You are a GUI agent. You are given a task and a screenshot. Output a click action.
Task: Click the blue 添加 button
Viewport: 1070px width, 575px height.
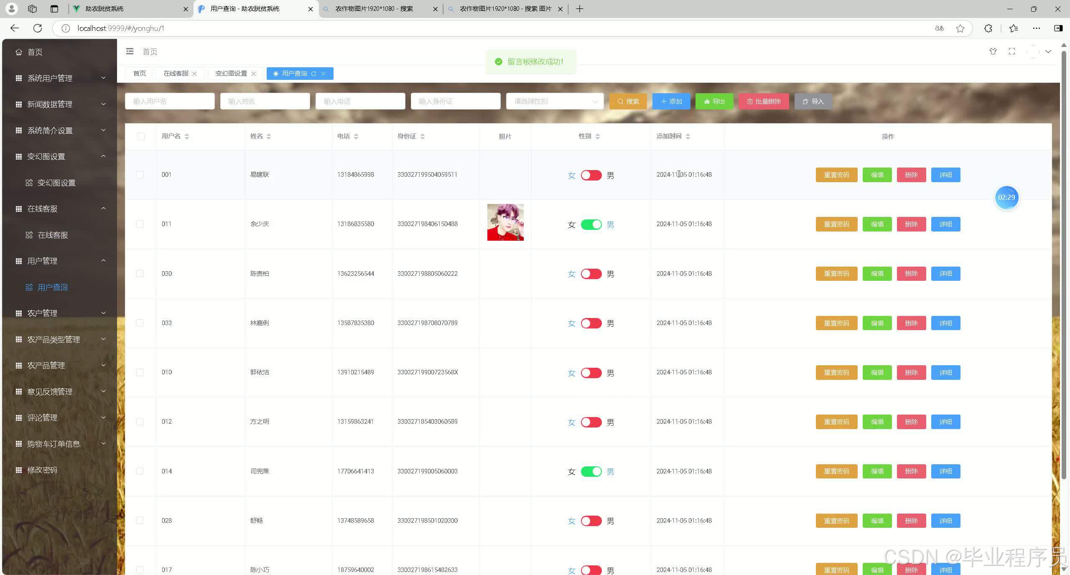pos(671,101)
